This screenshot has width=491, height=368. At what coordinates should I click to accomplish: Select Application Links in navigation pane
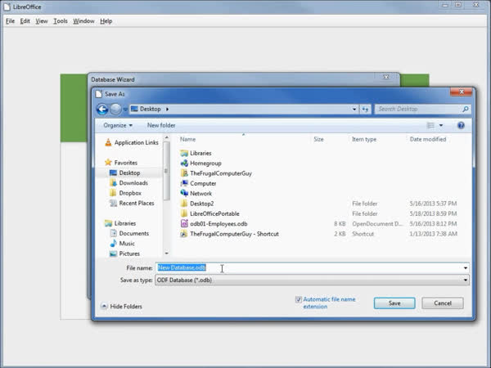tap(136, 142)
